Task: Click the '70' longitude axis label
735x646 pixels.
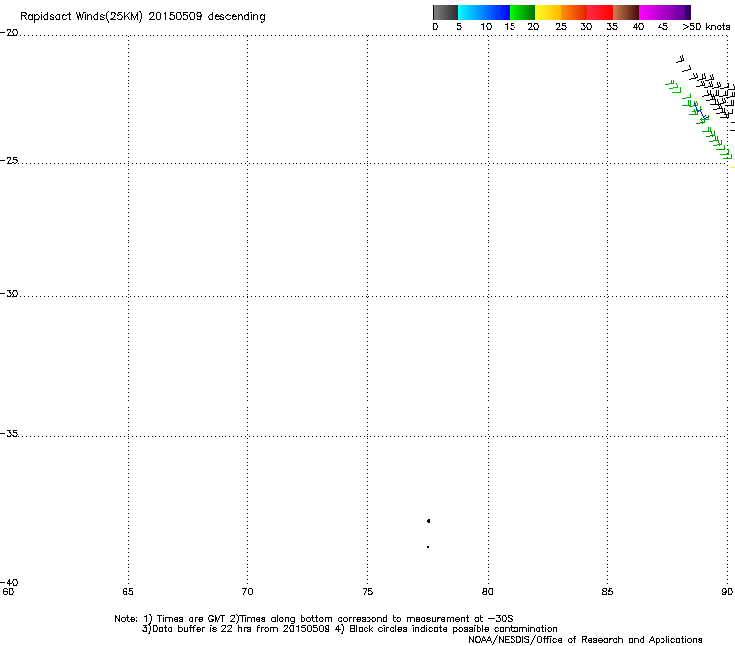Action: pyautogui.click(x=247, y=592)
